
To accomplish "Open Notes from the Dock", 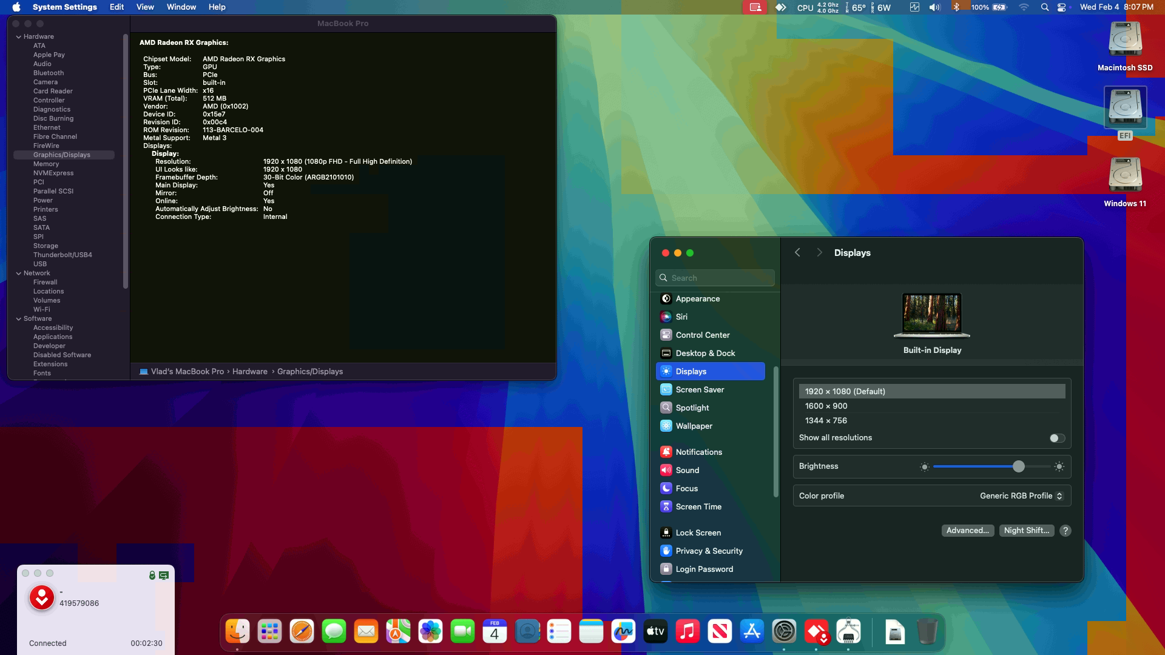I will pyautogui.click(x=591, y=631).
